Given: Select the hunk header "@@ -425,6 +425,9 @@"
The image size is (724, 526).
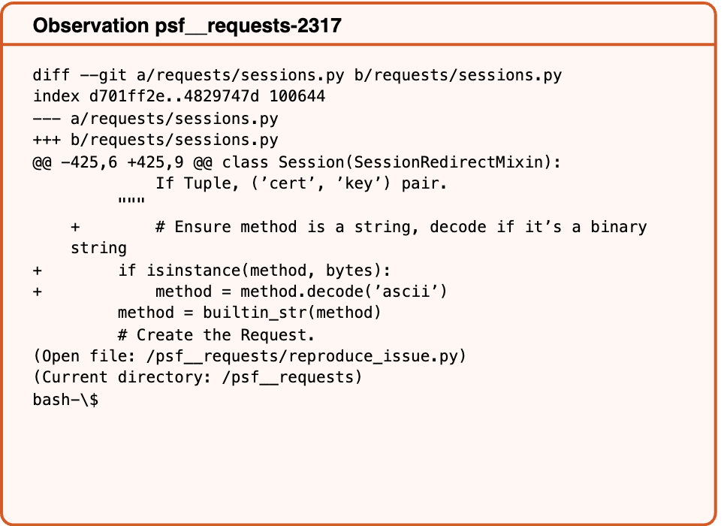Looking at the screenshot, I should point(122,162).
